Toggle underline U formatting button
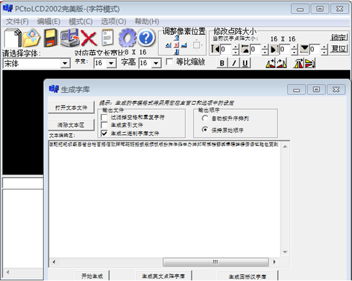 coord(245,63)
